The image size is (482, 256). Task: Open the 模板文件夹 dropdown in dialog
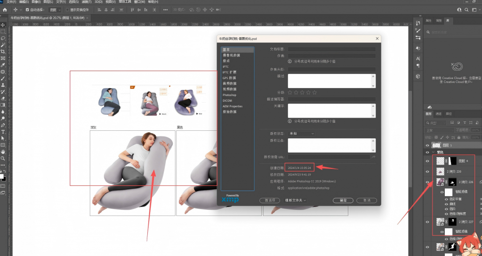point(296,200)
